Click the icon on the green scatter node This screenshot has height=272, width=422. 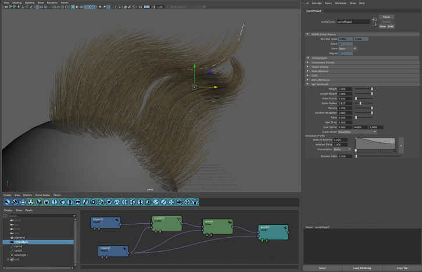pyautogui.click(x=178, y=220)
